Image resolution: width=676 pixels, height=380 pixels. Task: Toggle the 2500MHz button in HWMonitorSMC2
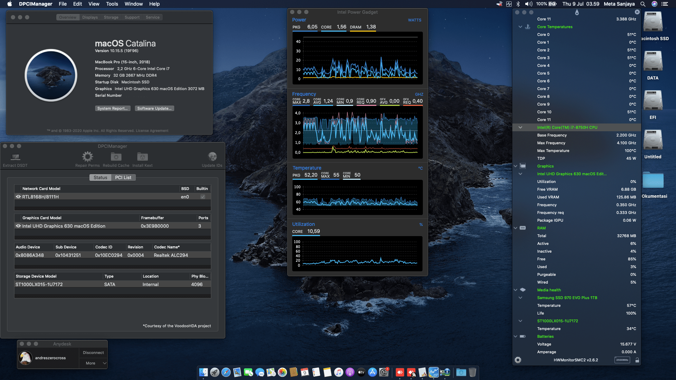click(622, 360)
